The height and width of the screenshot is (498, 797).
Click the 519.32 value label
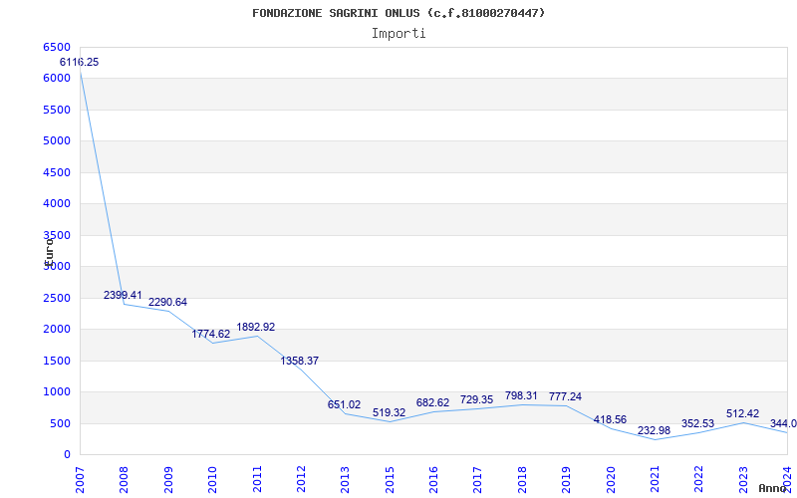pyautogui.click(x=389, y=413)
